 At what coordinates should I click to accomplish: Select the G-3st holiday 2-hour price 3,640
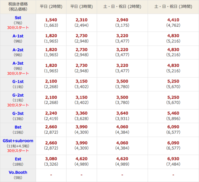click(122, 113)
